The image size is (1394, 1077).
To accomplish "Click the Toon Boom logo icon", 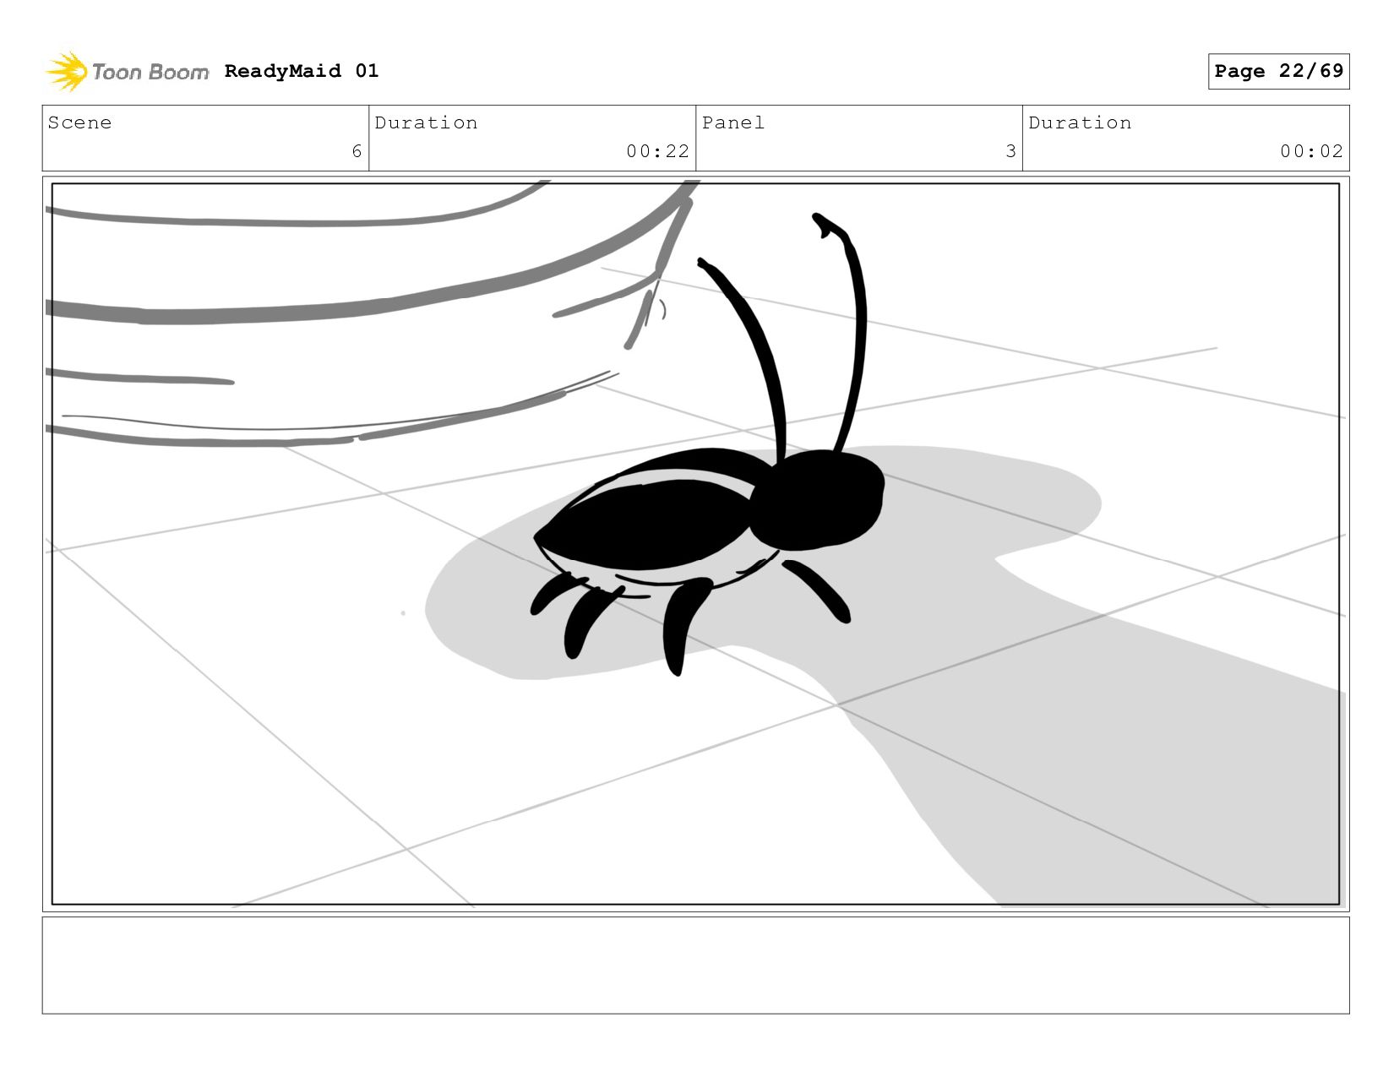I will tap(67, 71).
